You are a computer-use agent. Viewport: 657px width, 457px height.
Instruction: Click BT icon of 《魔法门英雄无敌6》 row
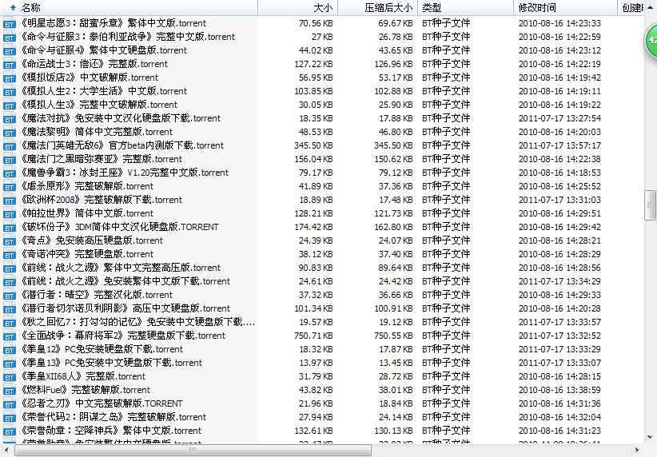pyautogui.click(x=10, y=145)
